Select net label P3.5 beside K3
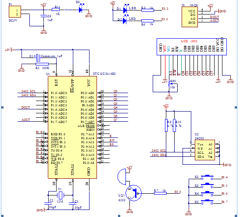This screenshot has height=217, width=240. tap(225, 185)
